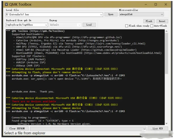Click the 'AVRISP (Arduino ISP)' log line
The width and height of the screenshot is (174, 139).
(x=30, y=63)
